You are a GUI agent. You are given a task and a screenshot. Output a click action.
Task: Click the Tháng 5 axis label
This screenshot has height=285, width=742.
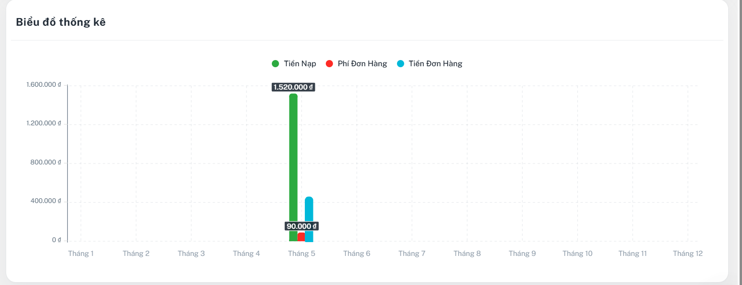[x=301, y=254]
